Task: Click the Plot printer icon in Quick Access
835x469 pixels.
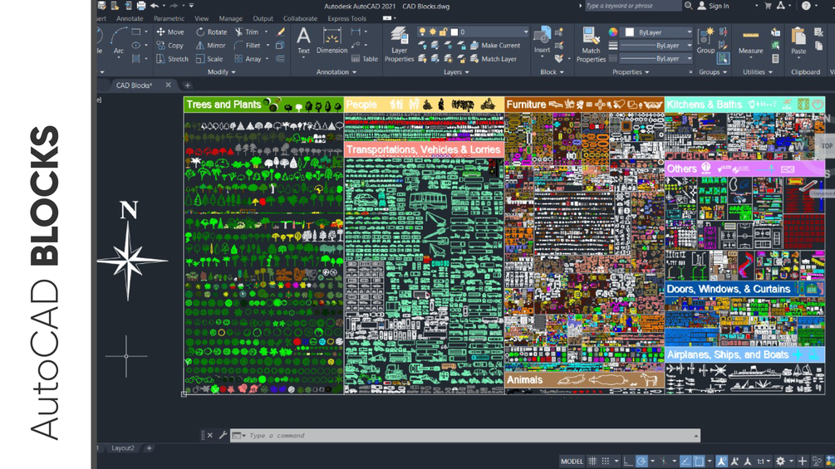Action: 140,6
